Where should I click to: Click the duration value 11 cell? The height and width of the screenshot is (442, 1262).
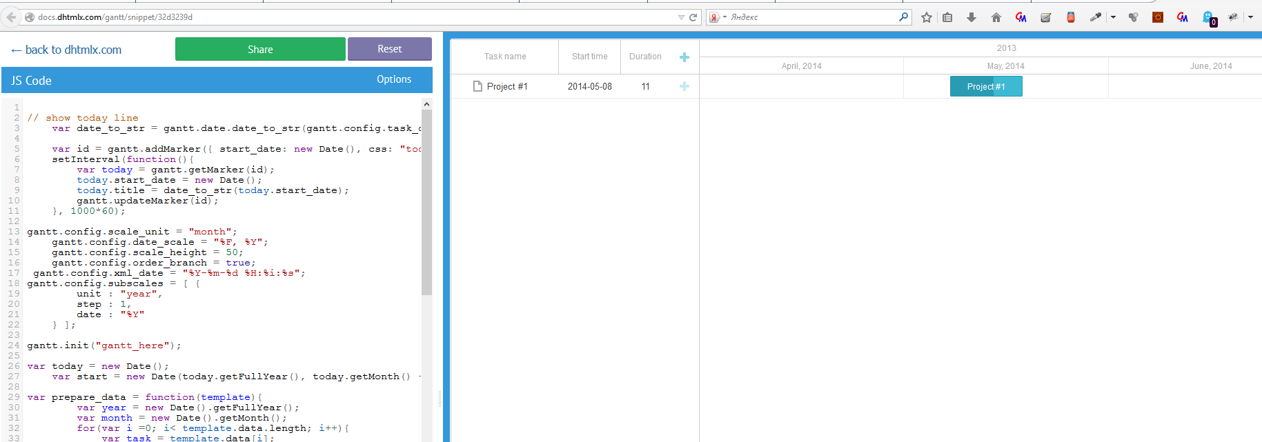pos(645,86)
